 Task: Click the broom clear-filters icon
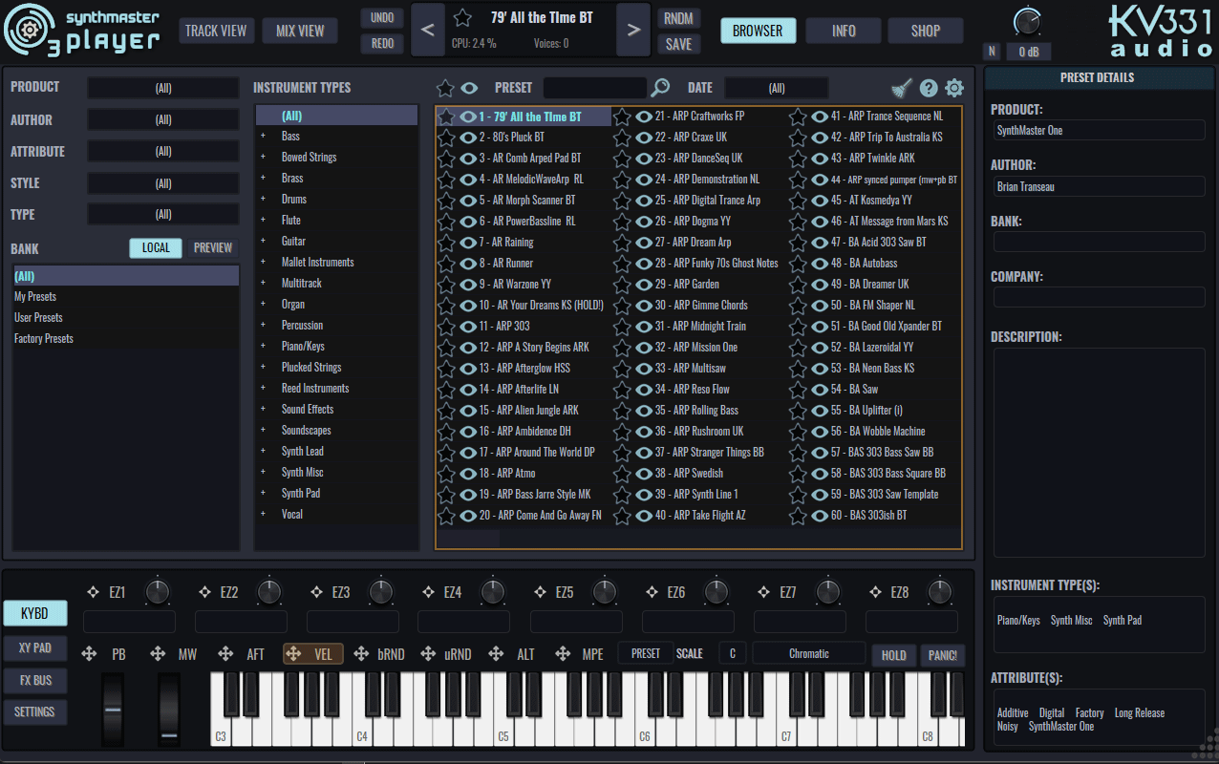click(x=902, y=88)
